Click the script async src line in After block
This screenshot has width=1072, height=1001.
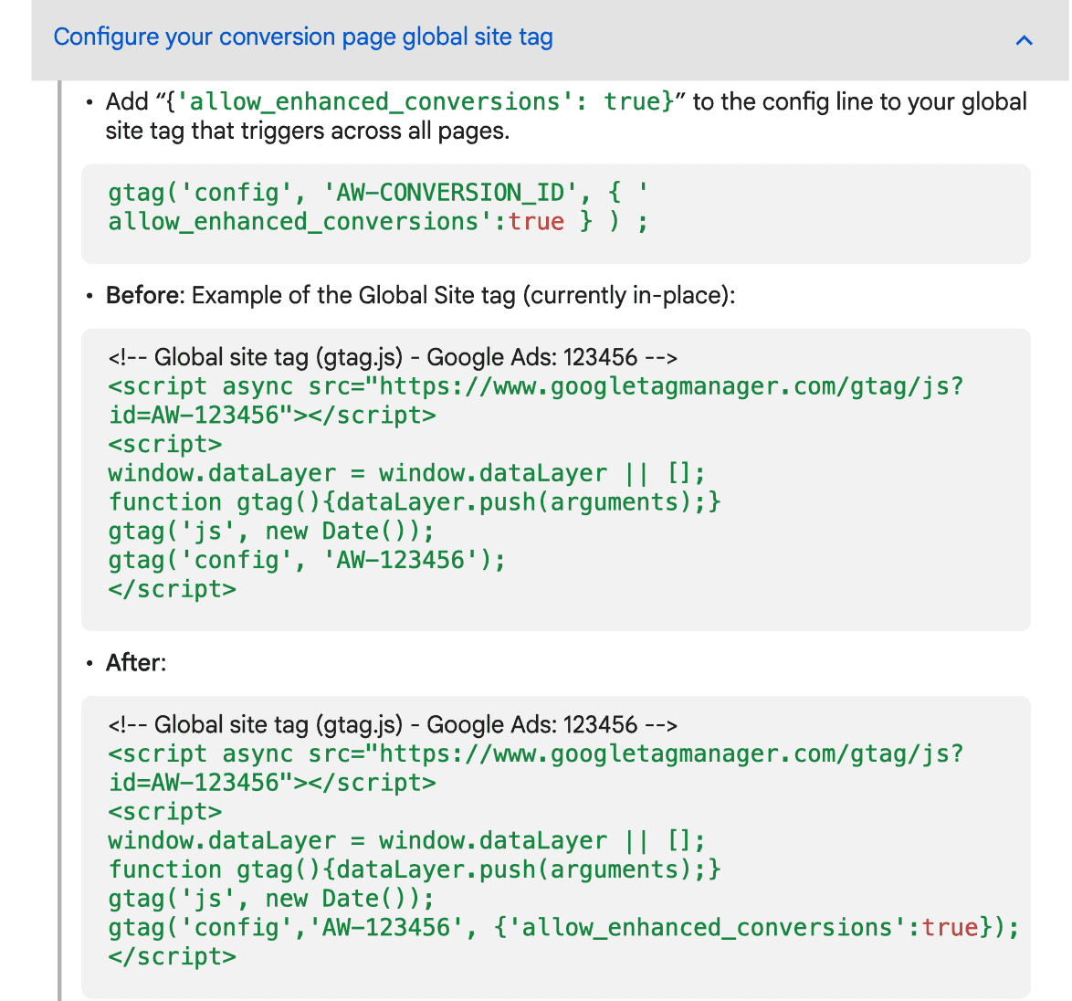coord(535,753)
